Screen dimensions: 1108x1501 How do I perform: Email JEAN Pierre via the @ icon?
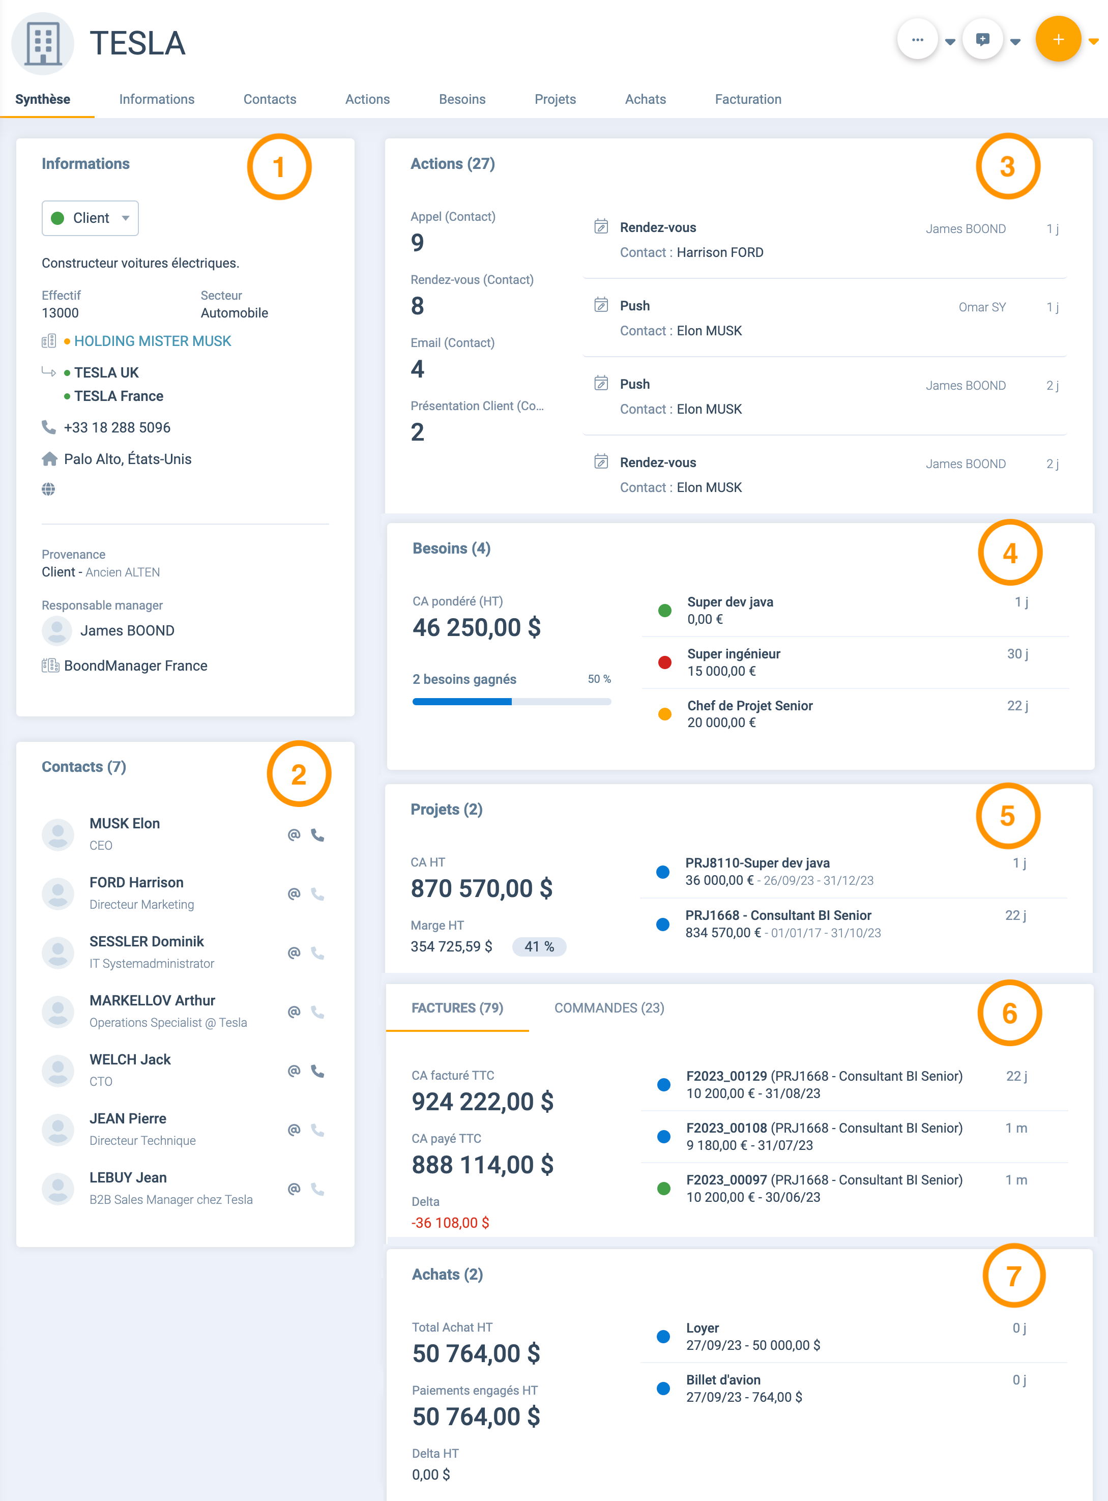pyautogui.click(x=294, y=1130)
